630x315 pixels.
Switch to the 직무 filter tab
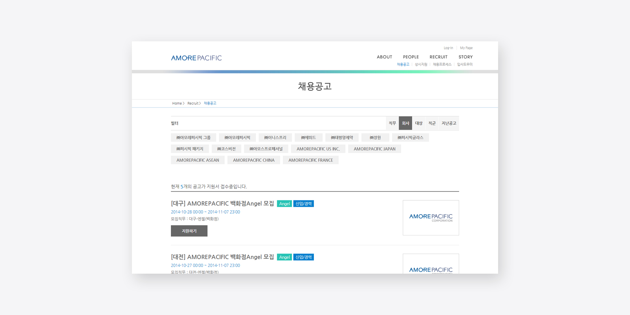point(392,123)
